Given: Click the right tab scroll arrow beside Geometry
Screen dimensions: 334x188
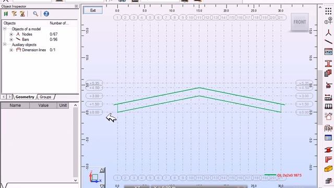Looking at the screenshot, I should point(9,97).
